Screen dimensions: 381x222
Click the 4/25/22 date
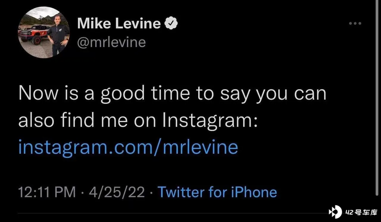[116, 192]
